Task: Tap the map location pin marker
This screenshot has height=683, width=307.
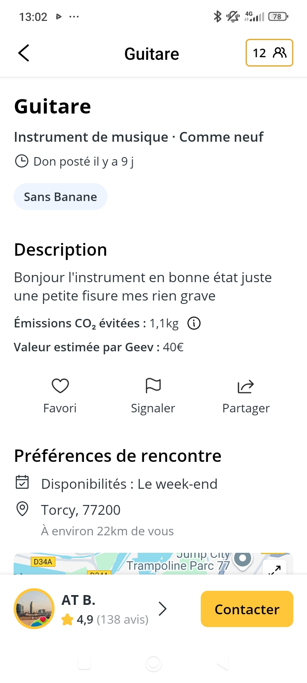Action: click(x=243, y=559)
